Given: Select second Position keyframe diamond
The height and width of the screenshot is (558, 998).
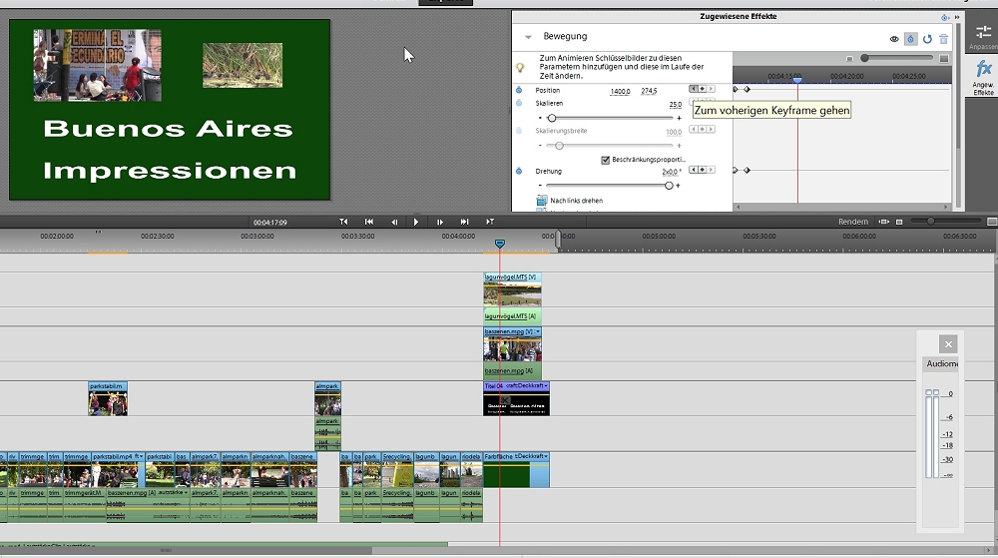Looking at the screenshot, I should coord(748,89).
